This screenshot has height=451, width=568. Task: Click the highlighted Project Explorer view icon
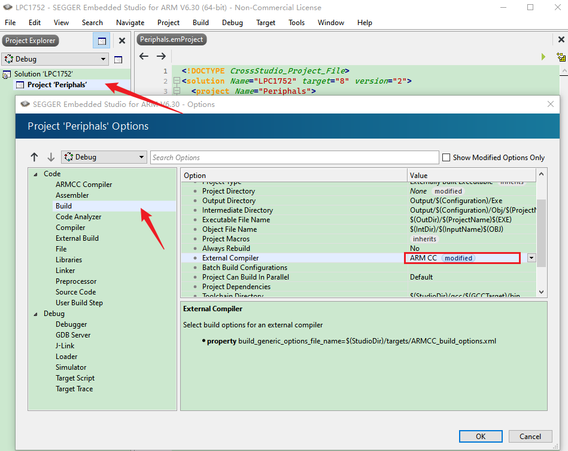[102, 41]
